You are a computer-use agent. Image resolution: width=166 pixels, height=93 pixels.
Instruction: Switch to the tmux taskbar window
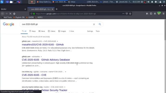[72, 2]
